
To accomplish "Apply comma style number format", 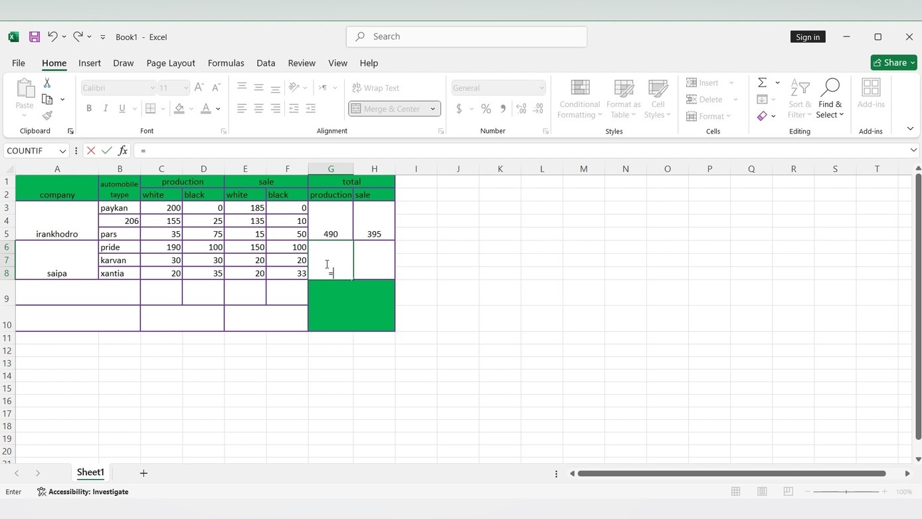I will pos(503,109).
